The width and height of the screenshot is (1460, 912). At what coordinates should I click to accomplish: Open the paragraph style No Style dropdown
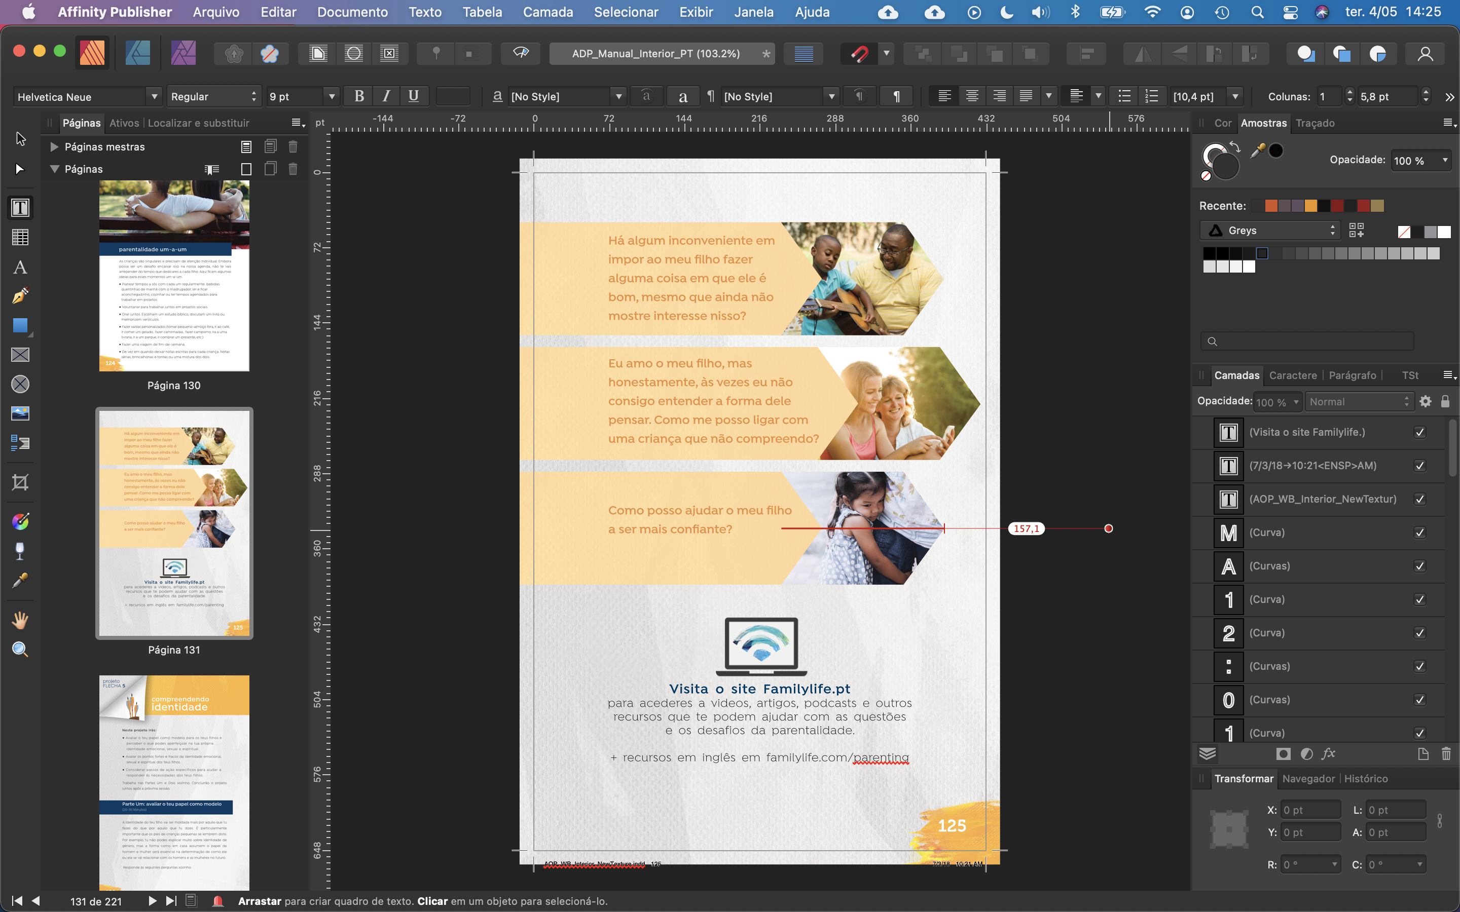coord(831,96)
